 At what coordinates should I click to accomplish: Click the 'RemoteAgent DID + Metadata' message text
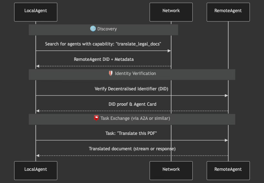click(104, 59)
